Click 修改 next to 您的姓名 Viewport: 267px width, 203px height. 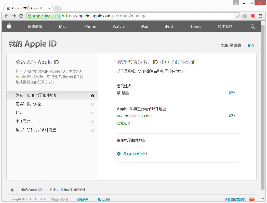232,93
